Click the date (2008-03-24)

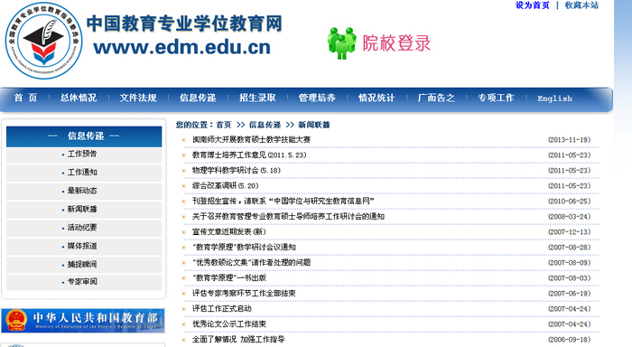(x=569, y=216)
